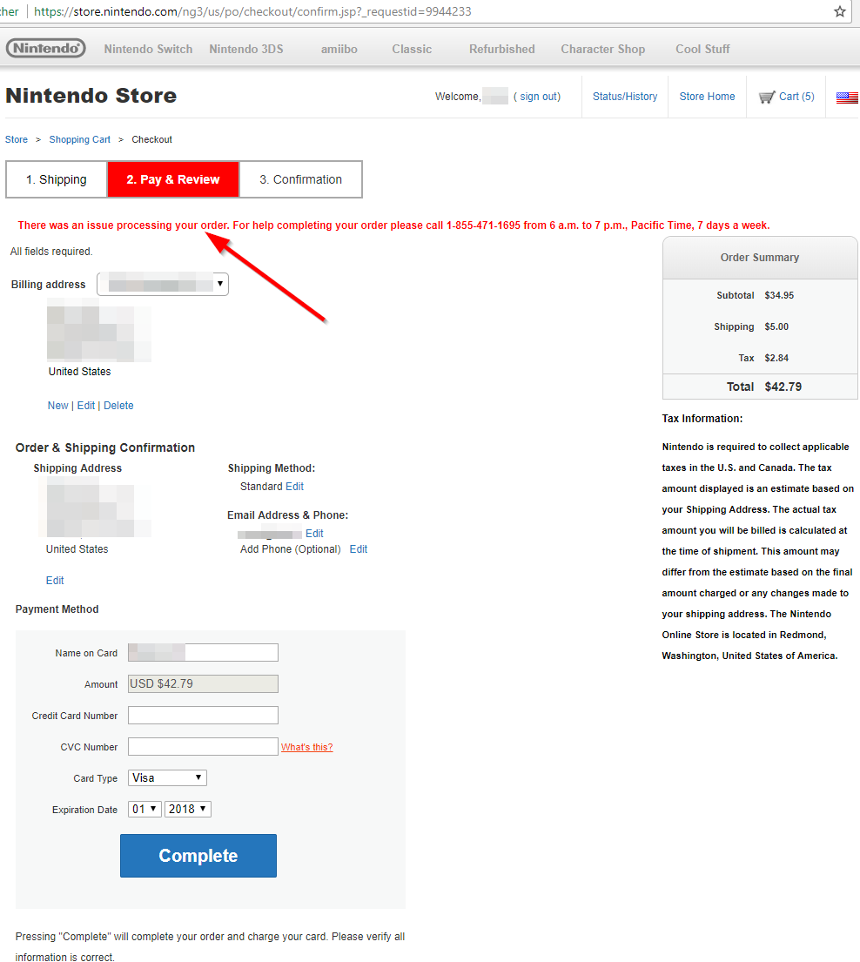This screenshot has width=860, height=962.
Task: Expand the Billing address dropdown
Action: pyautogui.click(x=163, y=284)
